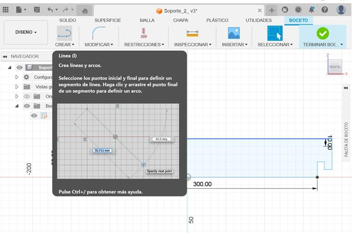Click the 300.00 dimension value
The height and width of the screenshot is (233, 352).
(x=202, y=184)
